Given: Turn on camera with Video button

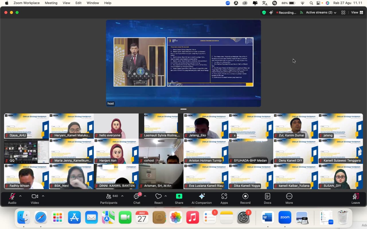Looking at the screenshot, I should pyautogui.click(x=35, y=198).
